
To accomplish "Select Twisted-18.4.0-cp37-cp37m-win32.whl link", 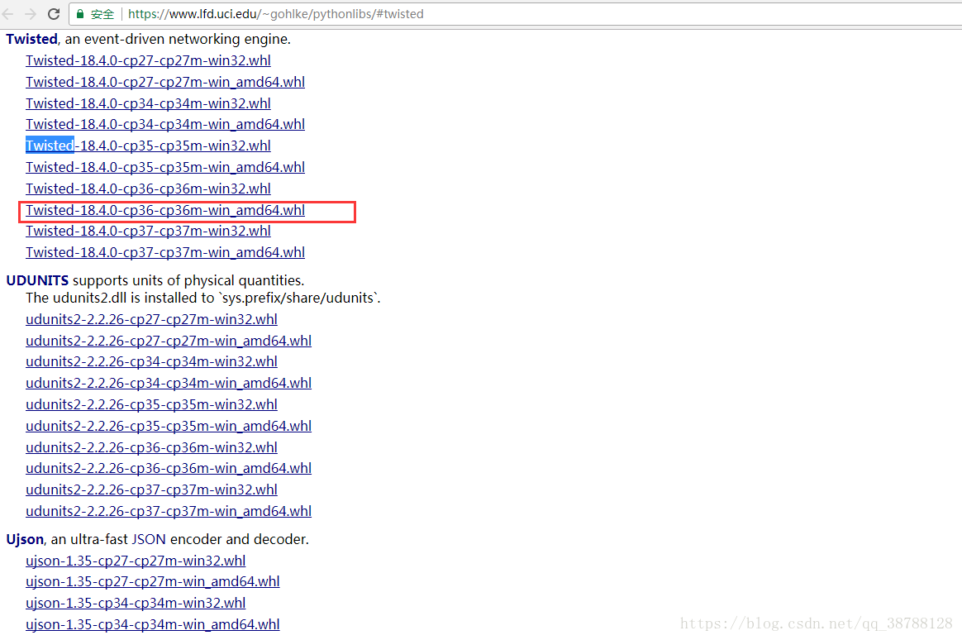I will click(148, 232).
